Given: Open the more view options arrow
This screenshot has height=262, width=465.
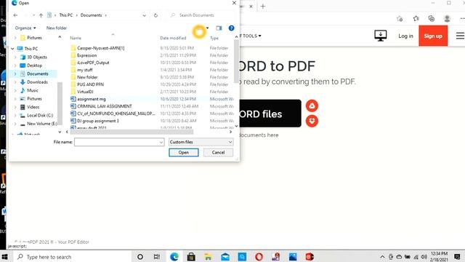Looking at the screenshot, I should (x=207, y=28).
